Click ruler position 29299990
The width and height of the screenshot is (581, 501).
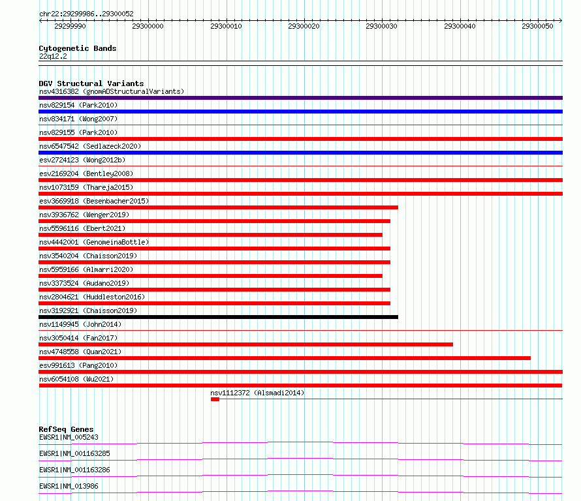tap(70, 26)
